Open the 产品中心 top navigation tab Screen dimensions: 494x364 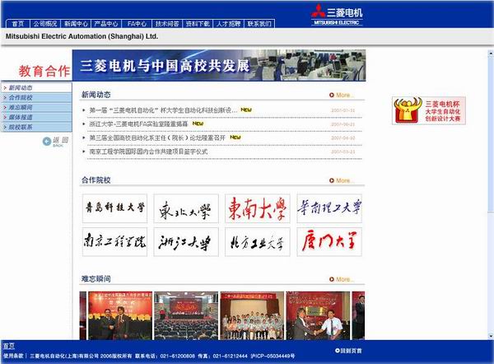pyautogui.click(x=107, y=24)
